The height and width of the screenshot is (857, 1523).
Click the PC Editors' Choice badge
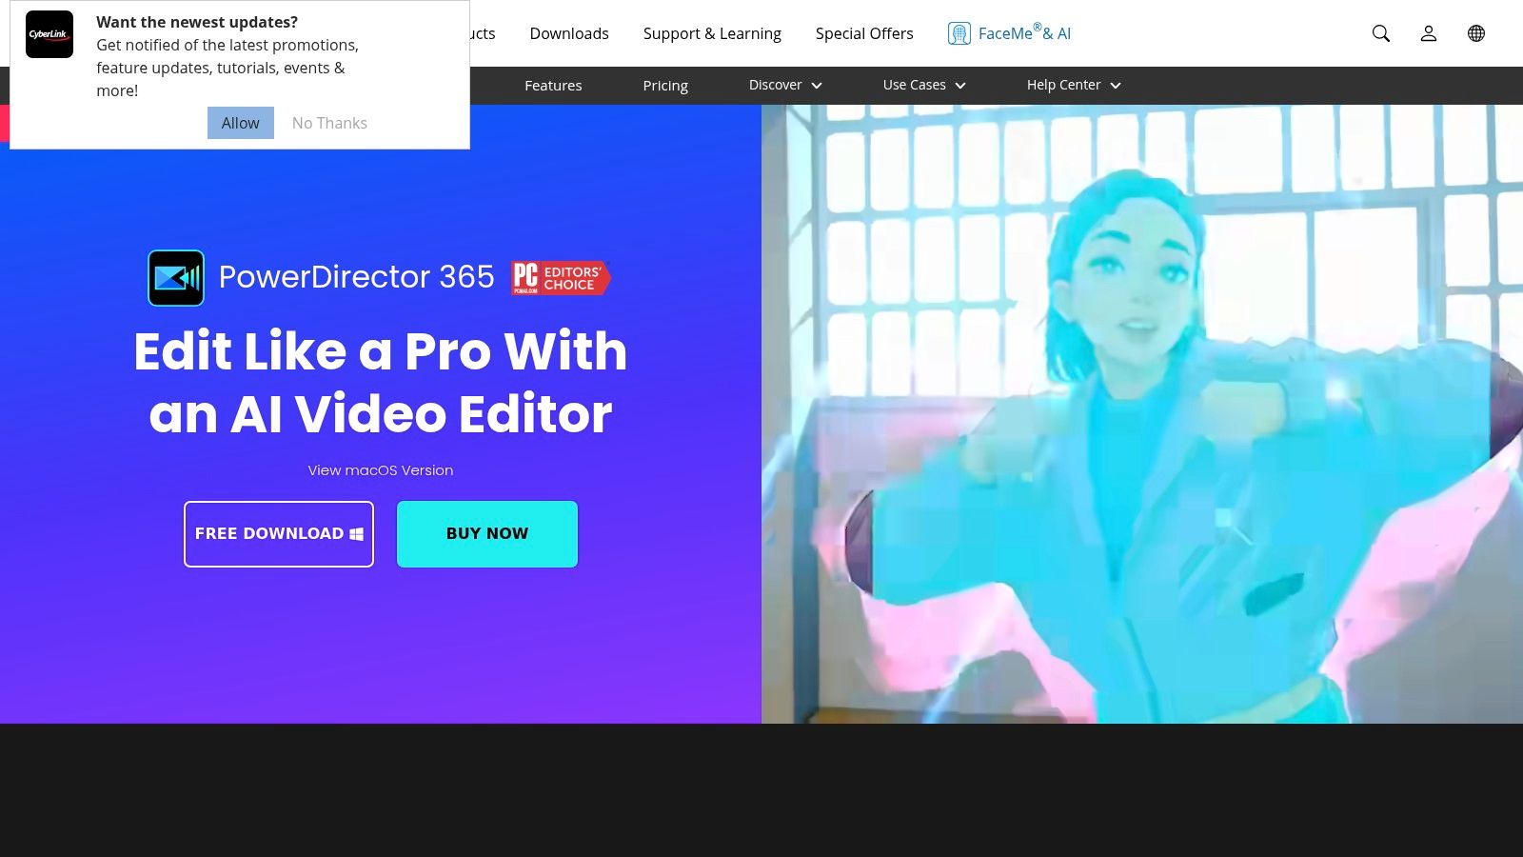[x=560, y=278]
